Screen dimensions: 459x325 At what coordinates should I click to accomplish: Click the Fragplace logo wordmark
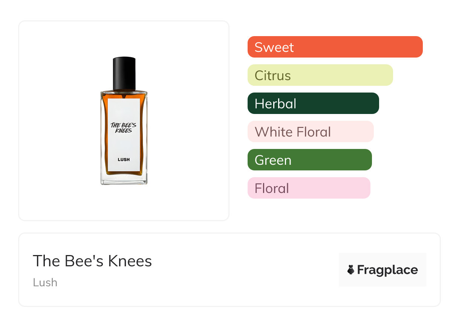387,270
